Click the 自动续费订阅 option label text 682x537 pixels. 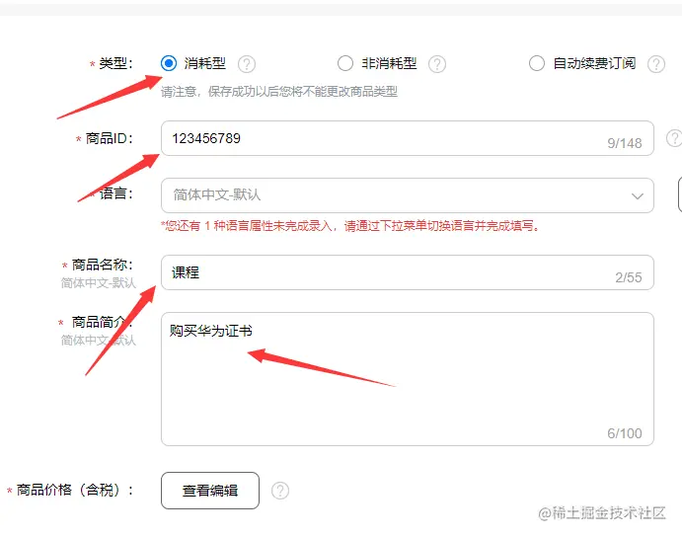[x=594, y=63]
